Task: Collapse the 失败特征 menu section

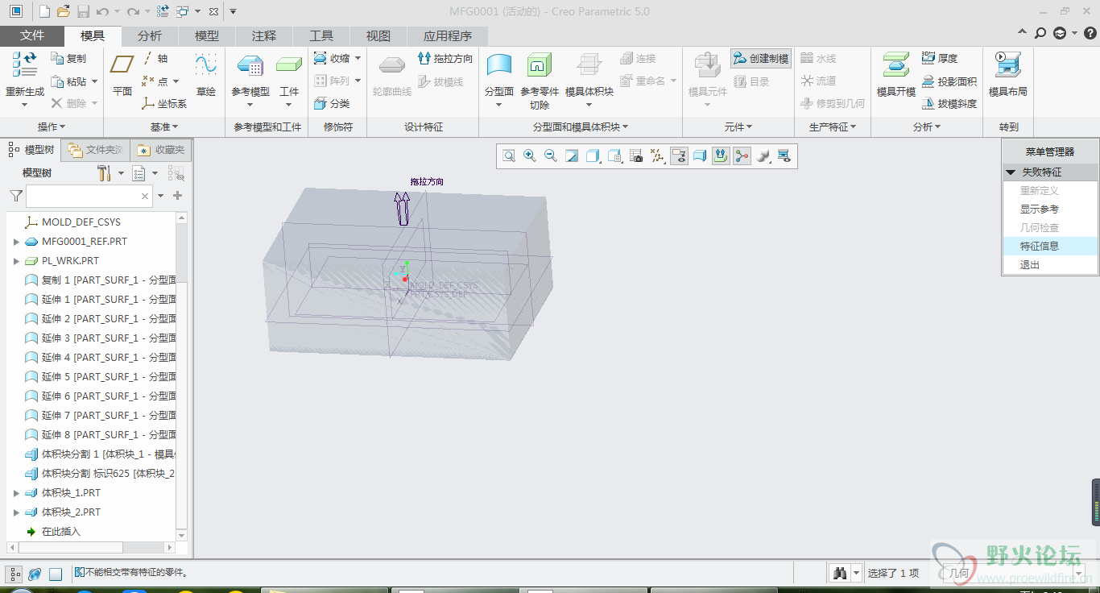Action: [1011, 172]
